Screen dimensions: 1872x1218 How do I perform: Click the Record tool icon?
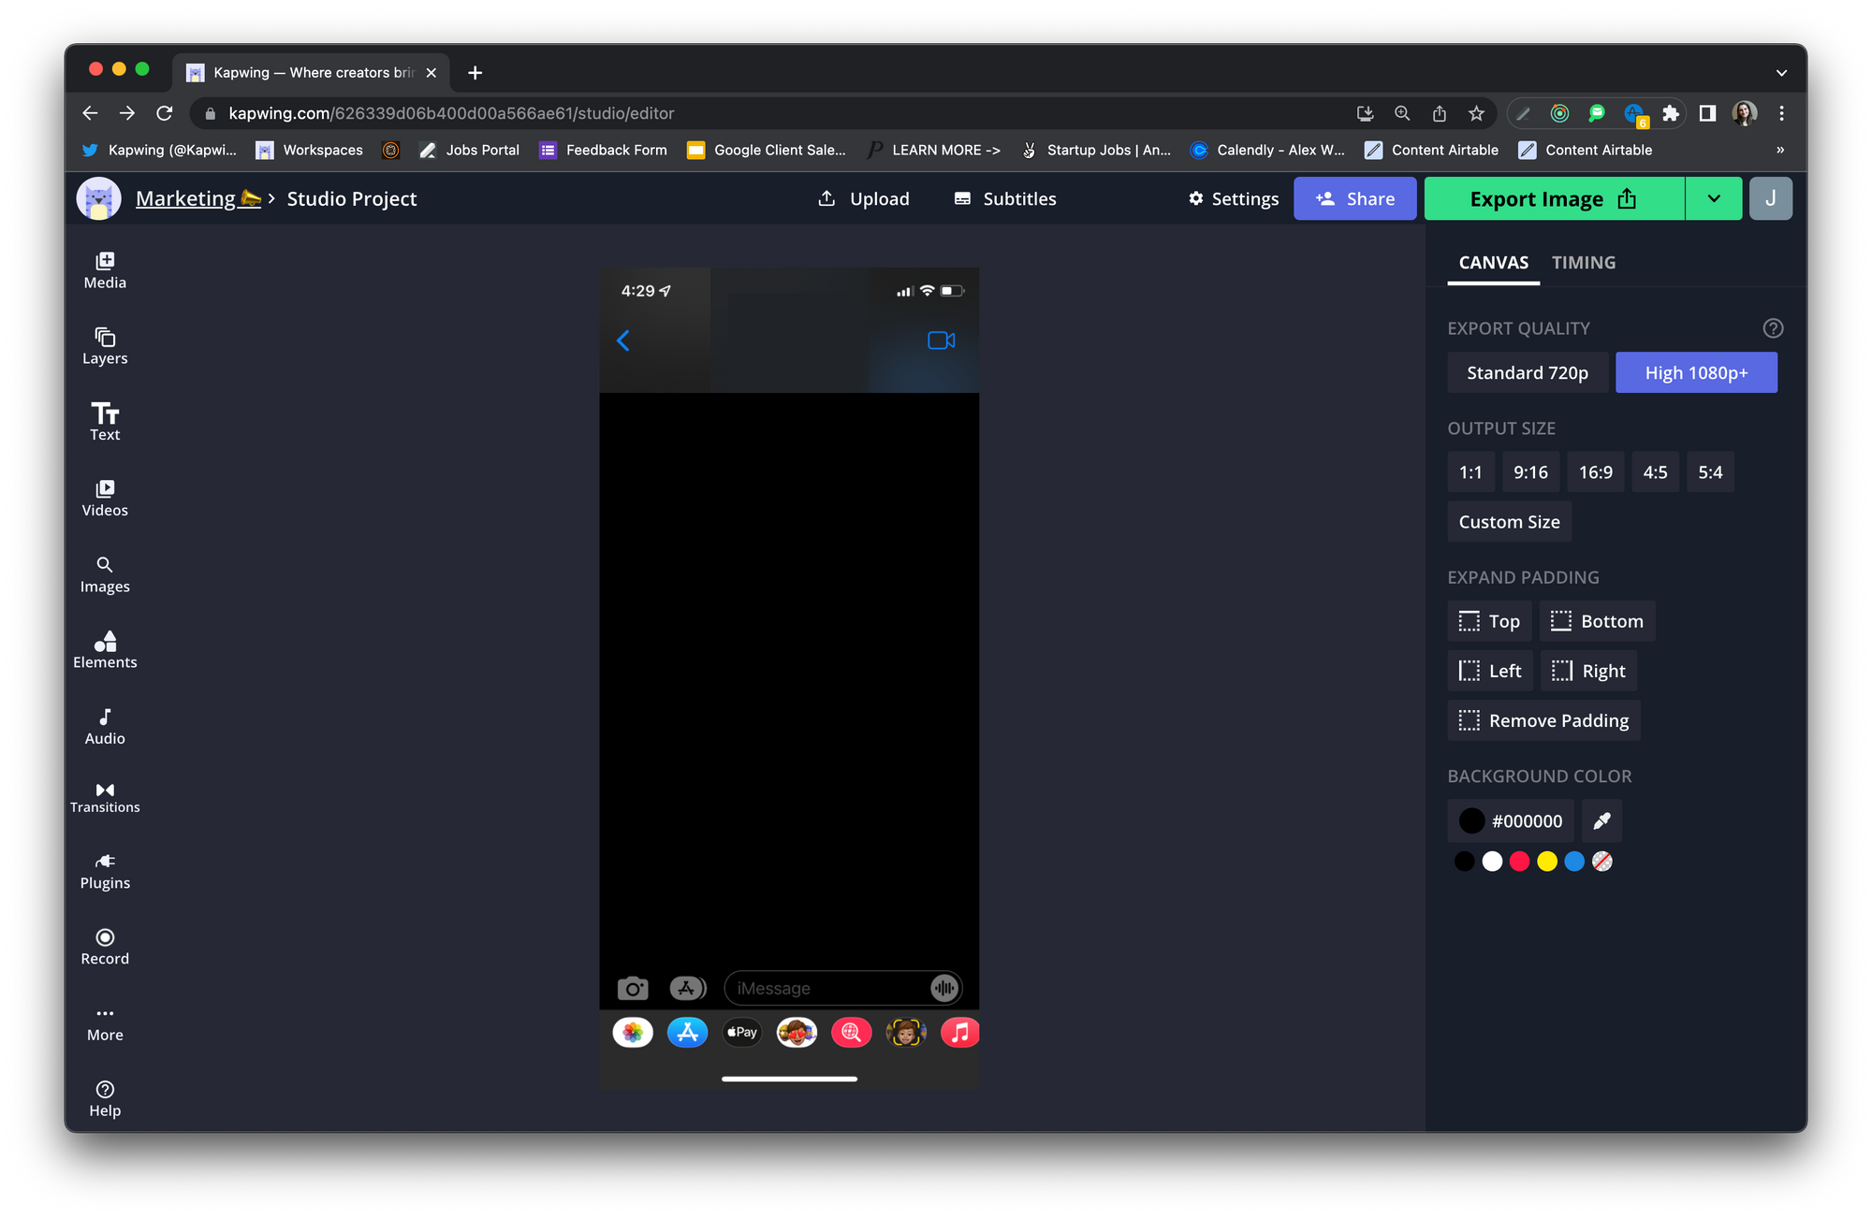(105, 937)
